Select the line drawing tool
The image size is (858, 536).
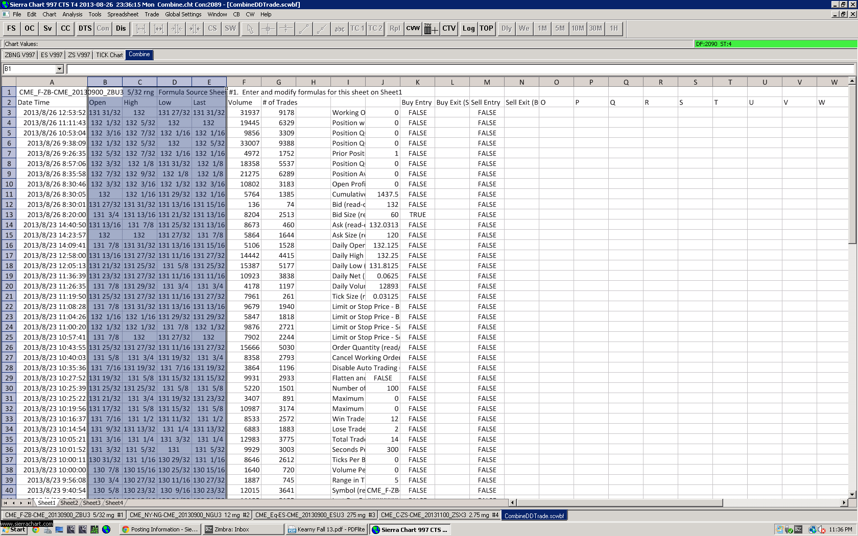[x=303, y=29]
